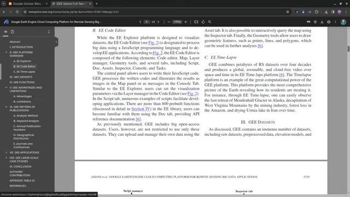Open the search magnifier in PDF toolbar

(209, 22)
